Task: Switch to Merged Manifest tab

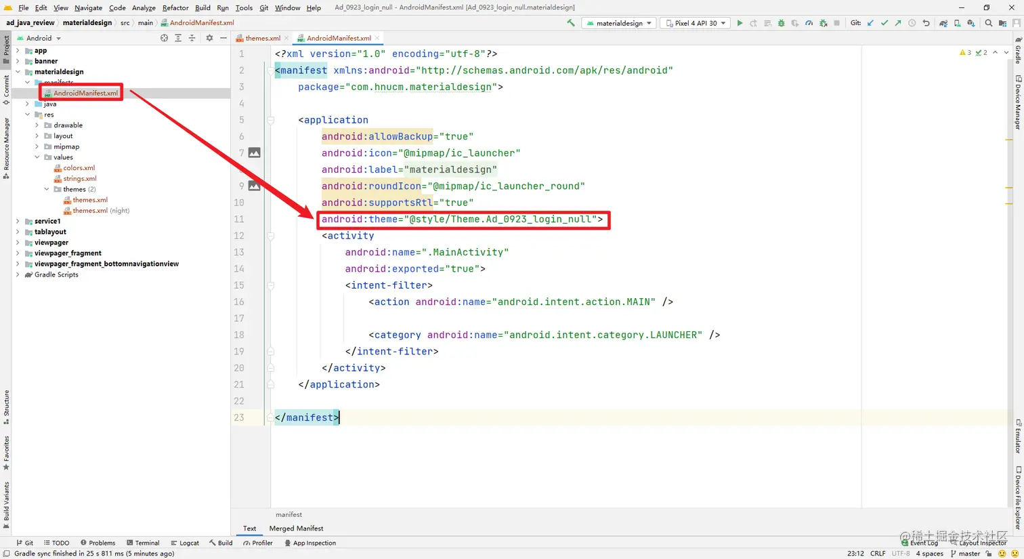Action: (x=296, y=529)
